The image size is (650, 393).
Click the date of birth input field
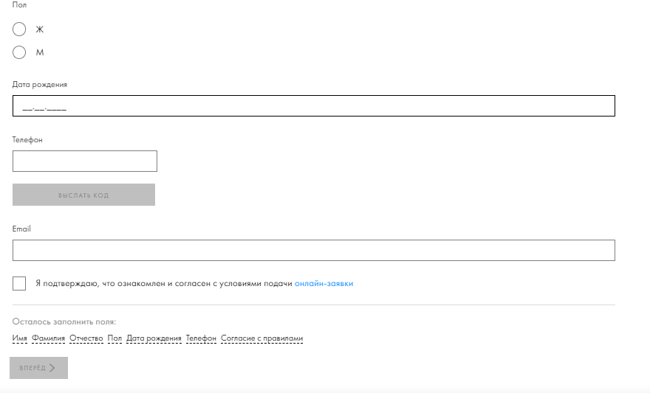(314, 106)
